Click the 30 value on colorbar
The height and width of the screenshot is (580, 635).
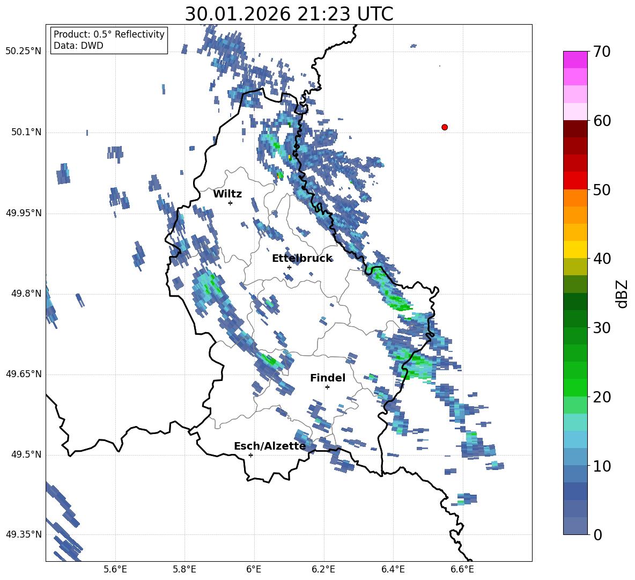click(x=602, y=328)
